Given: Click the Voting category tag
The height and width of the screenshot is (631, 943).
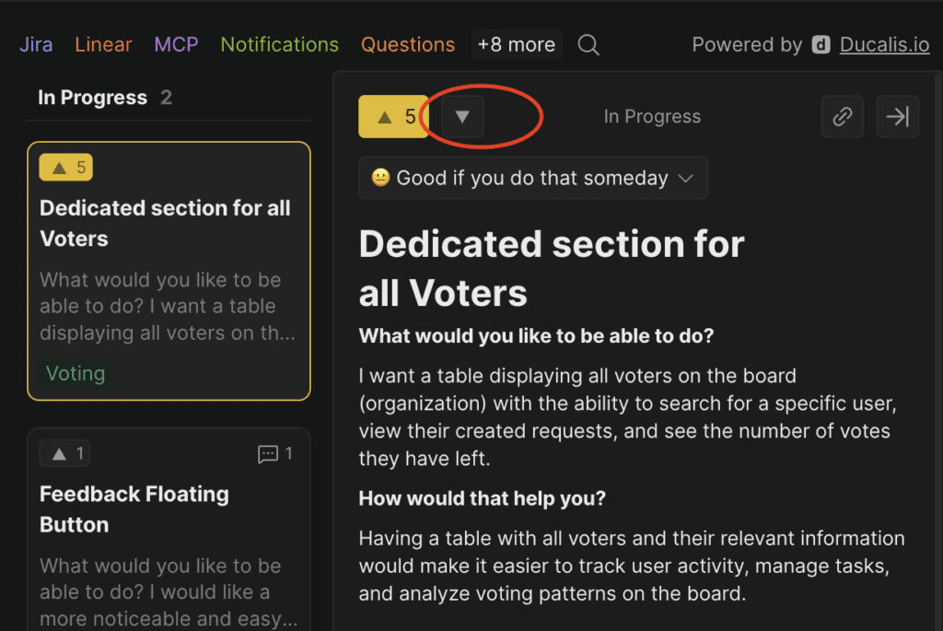Looking at the screenshot, I should (76, 373).
